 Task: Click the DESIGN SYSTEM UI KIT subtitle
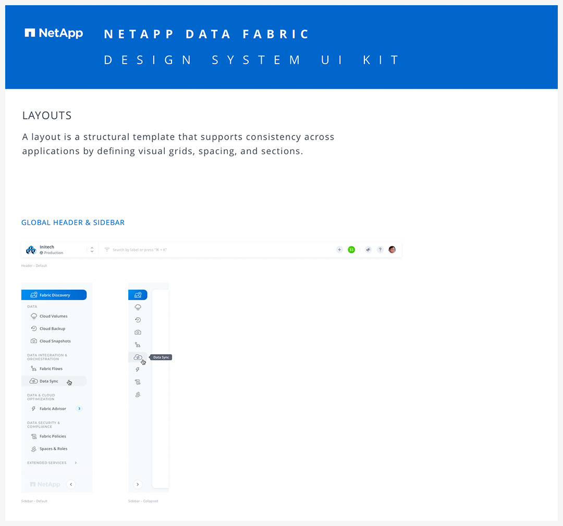tap(251, 60)
